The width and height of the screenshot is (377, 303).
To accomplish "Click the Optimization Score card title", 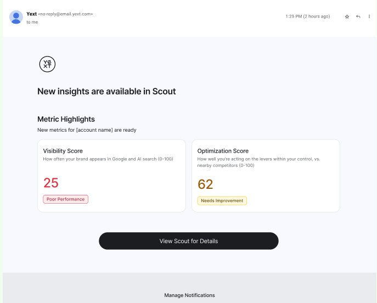I will (x=223, y=151).
